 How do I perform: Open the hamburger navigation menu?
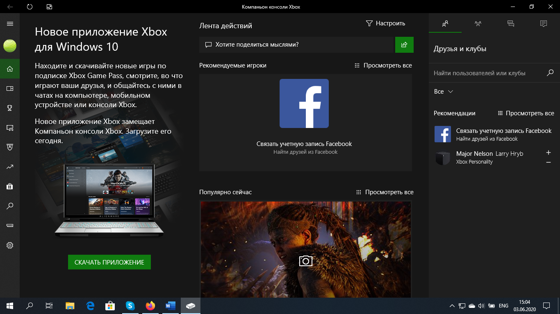click(10, 24)
